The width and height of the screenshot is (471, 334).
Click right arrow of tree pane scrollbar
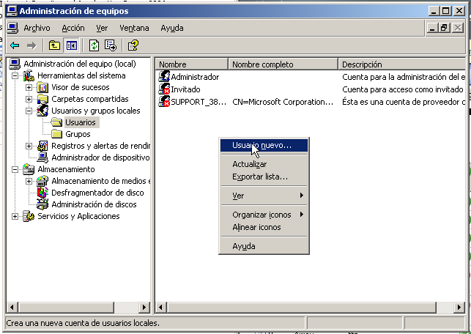pyautogui.click(x=144, y=308)
